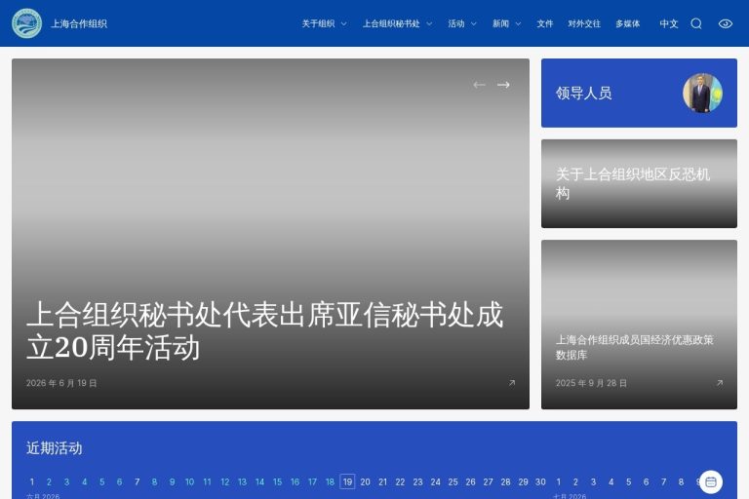Select day 7 in June calendar strip
This screenshot has width=749, height=499.
click(138, 481)
